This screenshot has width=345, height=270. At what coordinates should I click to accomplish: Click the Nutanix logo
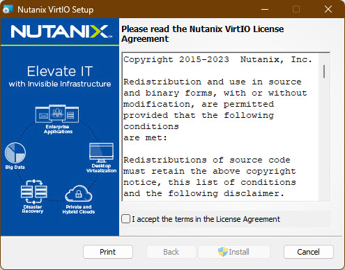coord(61,31)
